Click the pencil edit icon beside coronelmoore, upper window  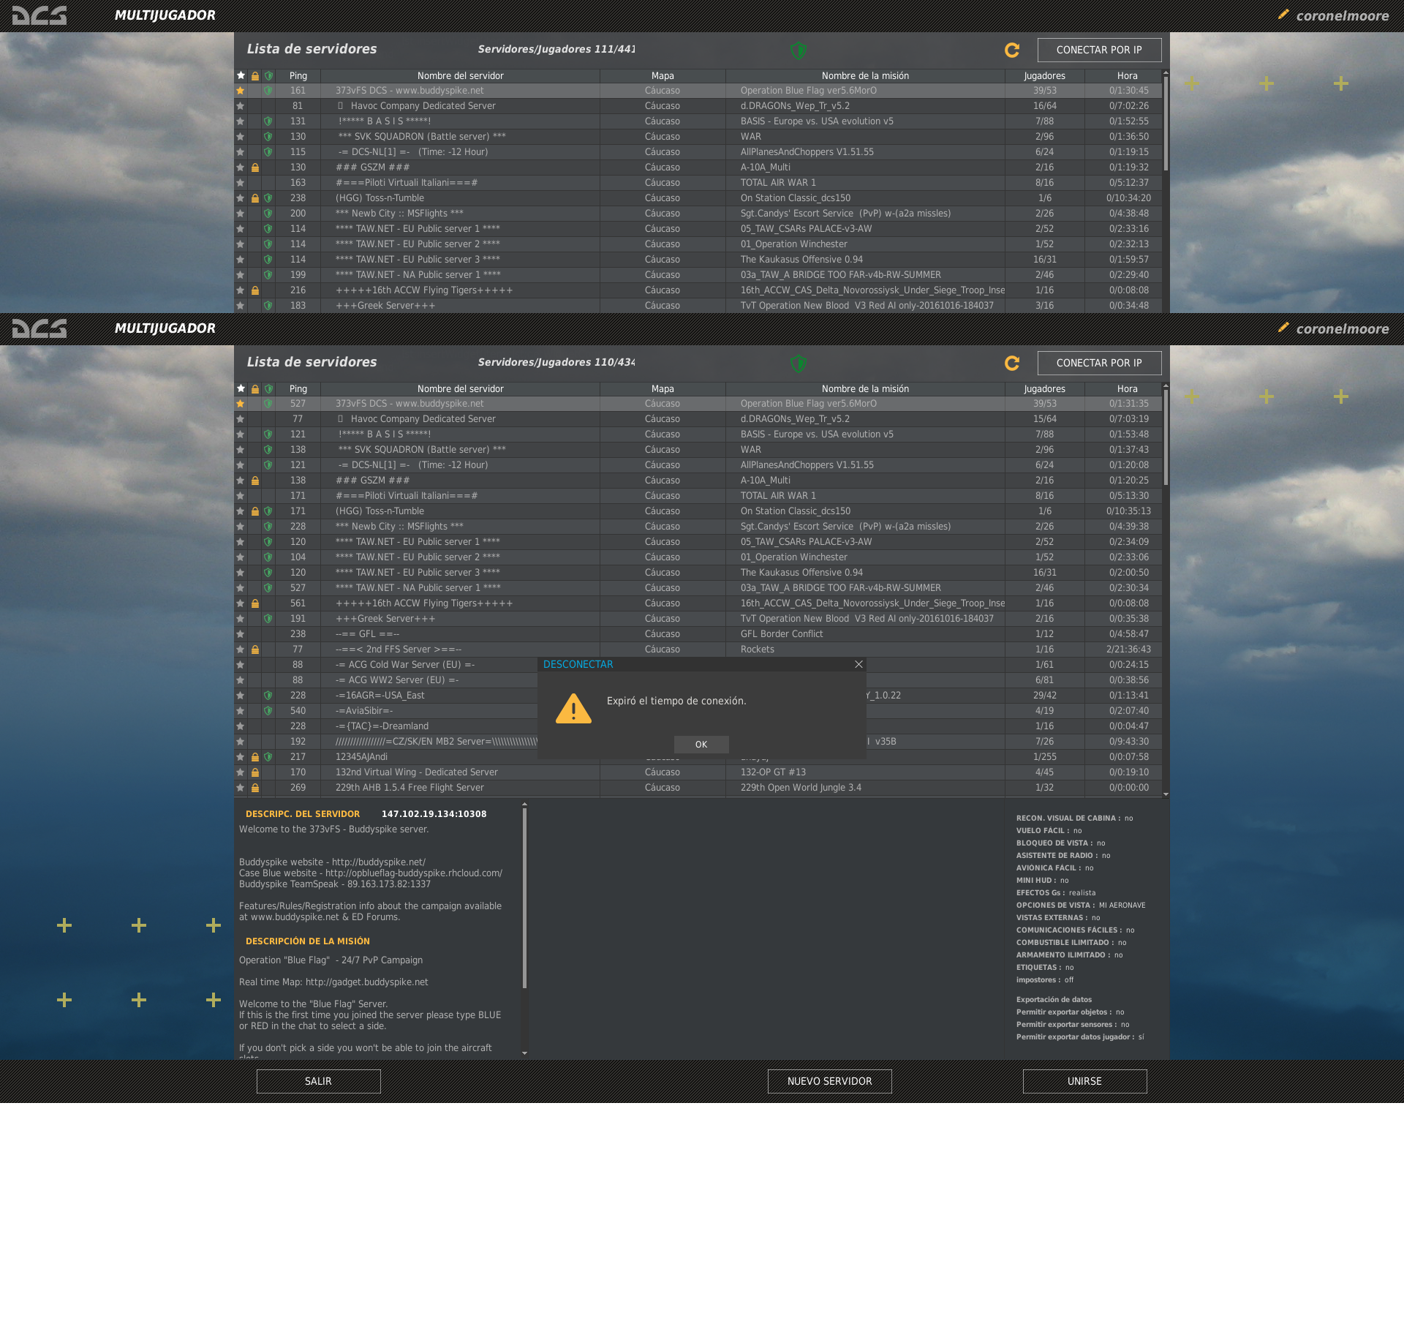point(1283,14)
